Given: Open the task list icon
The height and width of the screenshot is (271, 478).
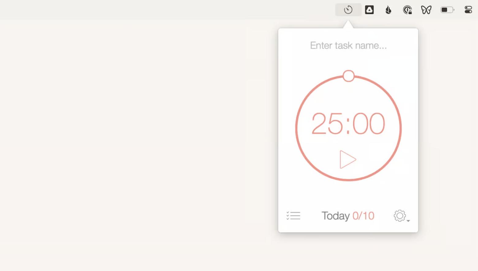Looking at the screenshot, I should tap(293, 216).
